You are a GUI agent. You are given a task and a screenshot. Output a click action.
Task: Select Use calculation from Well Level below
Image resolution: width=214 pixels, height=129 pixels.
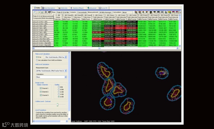37,60
